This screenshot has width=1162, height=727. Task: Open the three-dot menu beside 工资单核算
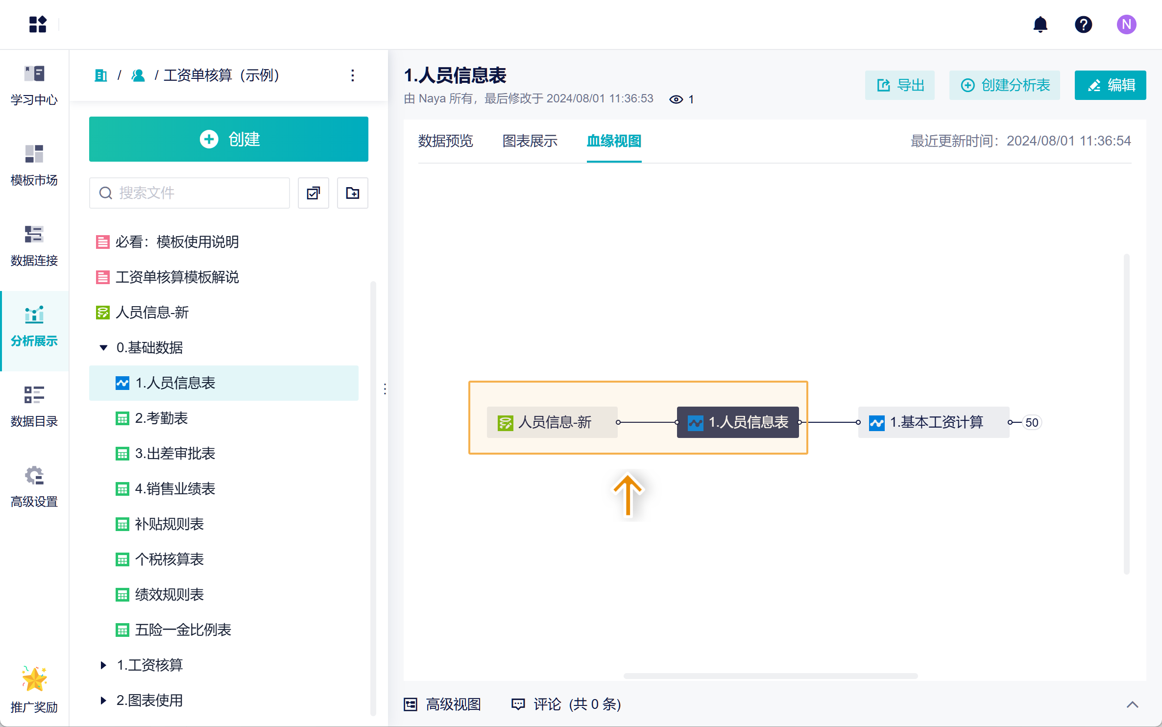[352, 75]
